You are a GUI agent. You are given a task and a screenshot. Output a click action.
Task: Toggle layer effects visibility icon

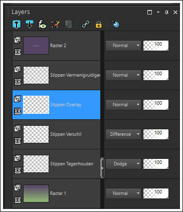[42, 25]
